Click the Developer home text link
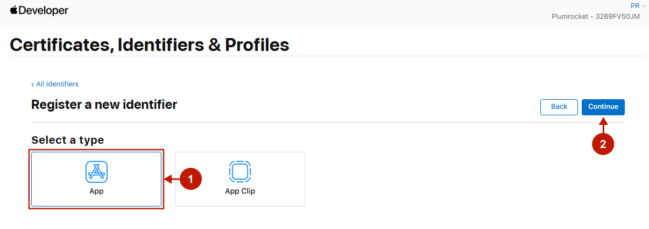Viewport: 649px width, 229px height. pyautogui.click(x=44, y=11)
